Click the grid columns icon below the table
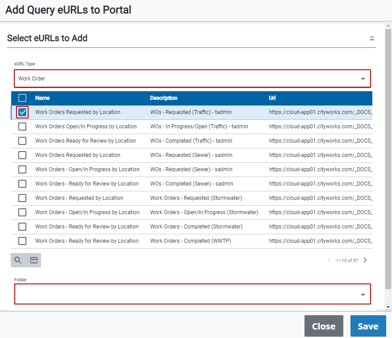 [x=33, y=260]
